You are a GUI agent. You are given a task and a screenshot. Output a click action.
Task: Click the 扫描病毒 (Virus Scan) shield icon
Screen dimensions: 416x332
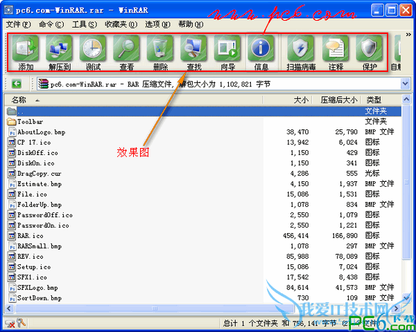301,48
